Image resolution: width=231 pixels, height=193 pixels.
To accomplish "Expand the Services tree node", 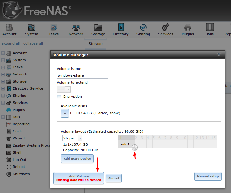I will click(x=3, y=103).
